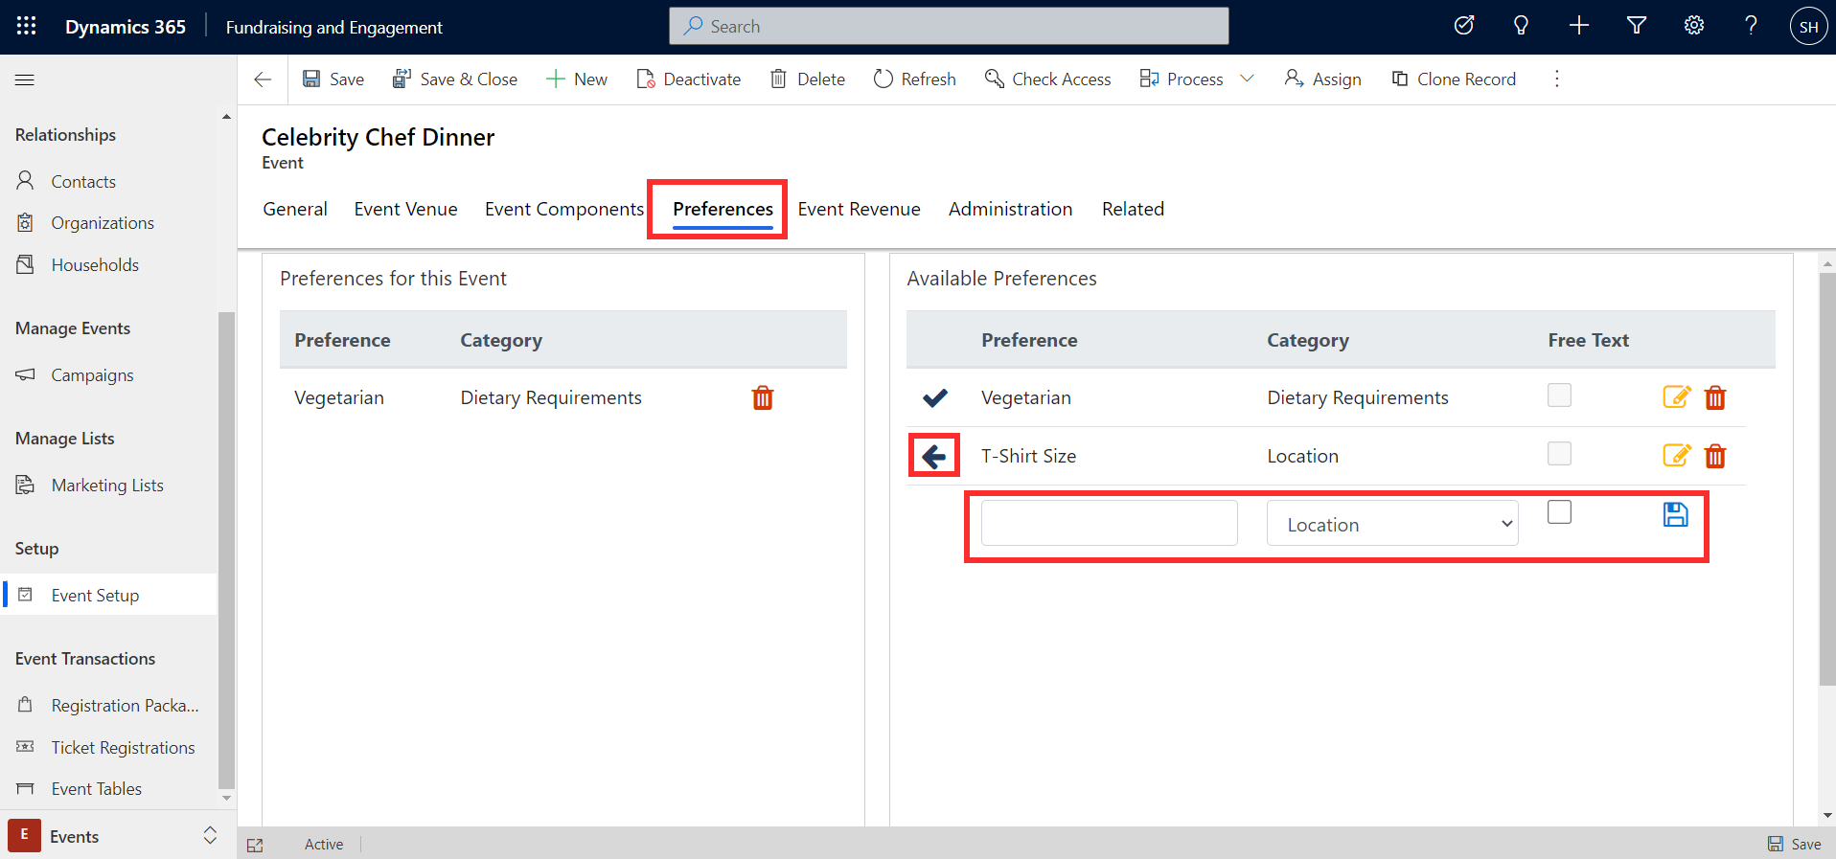Open the Location category dropdown
Screen dimensions: 1836x859
pyautogui.click(x=1392, y=523)
